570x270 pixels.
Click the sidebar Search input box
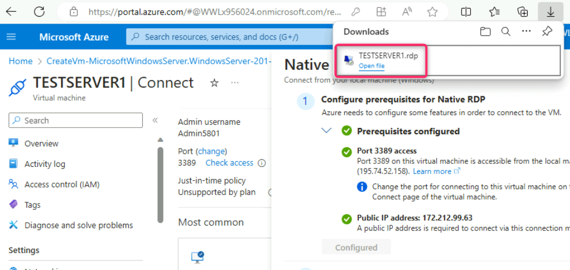[76, 121]
